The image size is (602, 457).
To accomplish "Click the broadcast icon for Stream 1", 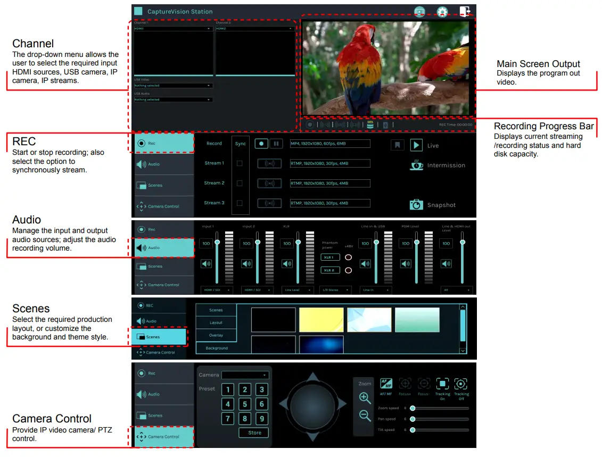I will [x=269, y=163].
